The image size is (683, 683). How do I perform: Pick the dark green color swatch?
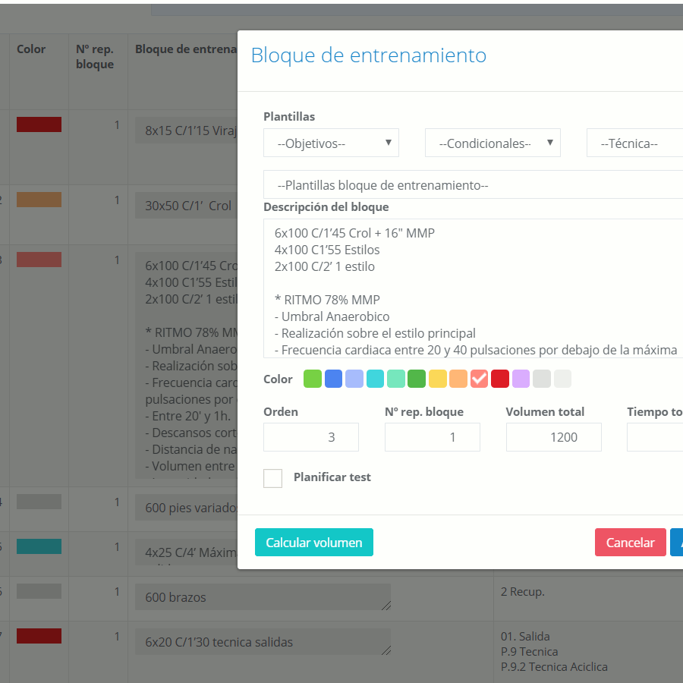(417, 379)
